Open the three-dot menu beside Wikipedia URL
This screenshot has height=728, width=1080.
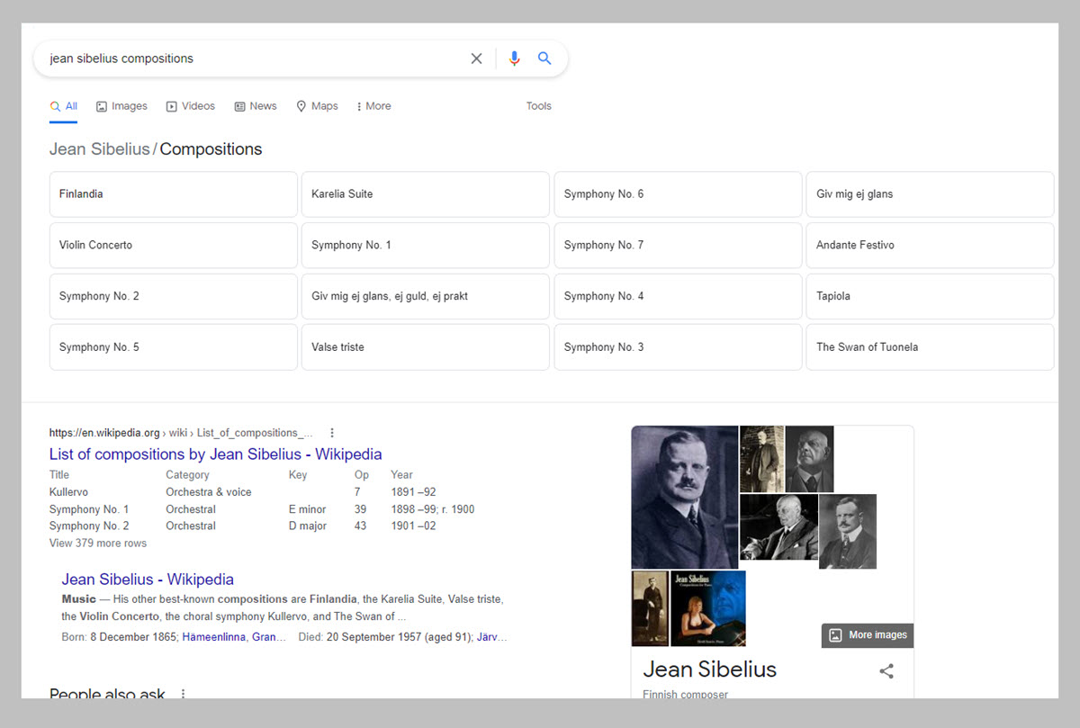coord(332,433)
